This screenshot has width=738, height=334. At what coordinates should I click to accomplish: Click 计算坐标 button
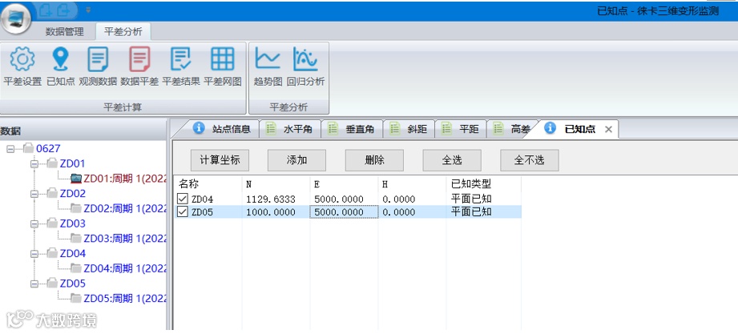[x=220, y=160]
